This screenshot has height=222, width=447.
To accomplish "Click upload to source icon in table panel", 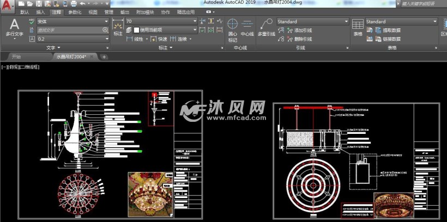I will [x=370, y=39].
